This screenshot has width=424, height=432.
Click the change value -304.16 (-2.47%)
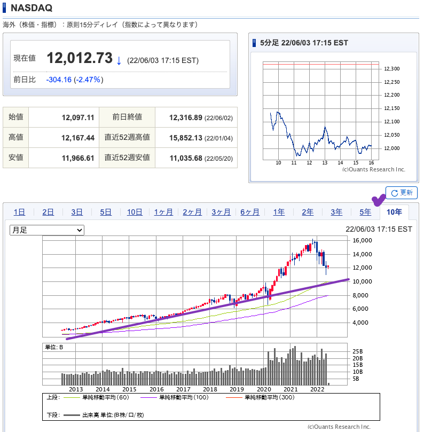(75, 80)
